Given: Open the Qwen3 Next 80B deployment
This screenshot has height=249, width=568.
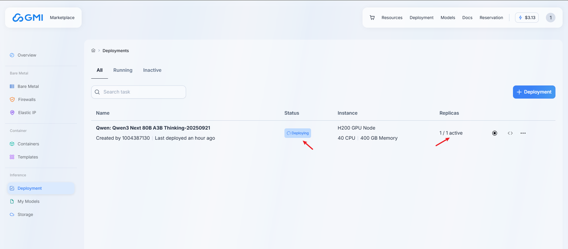Looking at the screenshot, I should [x=153, y=128].
